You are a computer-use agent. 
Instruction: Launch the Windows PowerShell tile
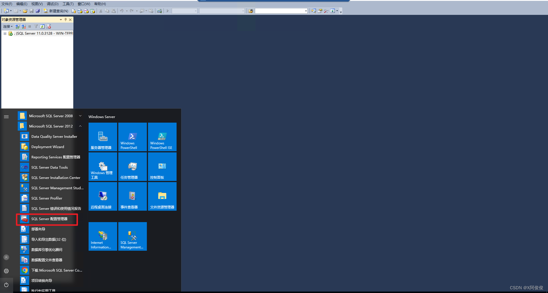click(x=133, y=137)
